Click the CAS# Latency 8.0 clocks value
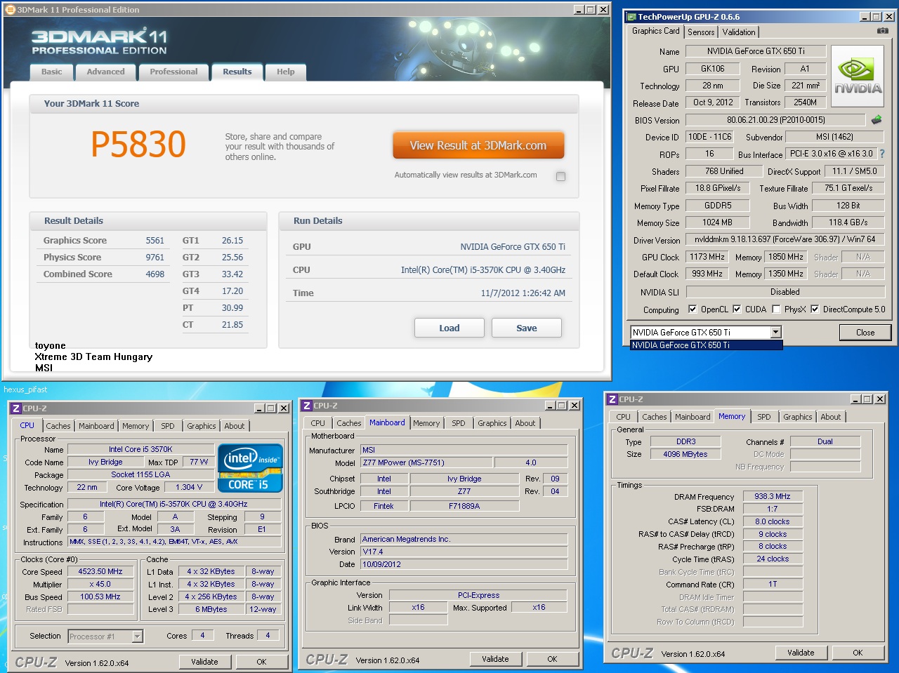 click(773, 521)
